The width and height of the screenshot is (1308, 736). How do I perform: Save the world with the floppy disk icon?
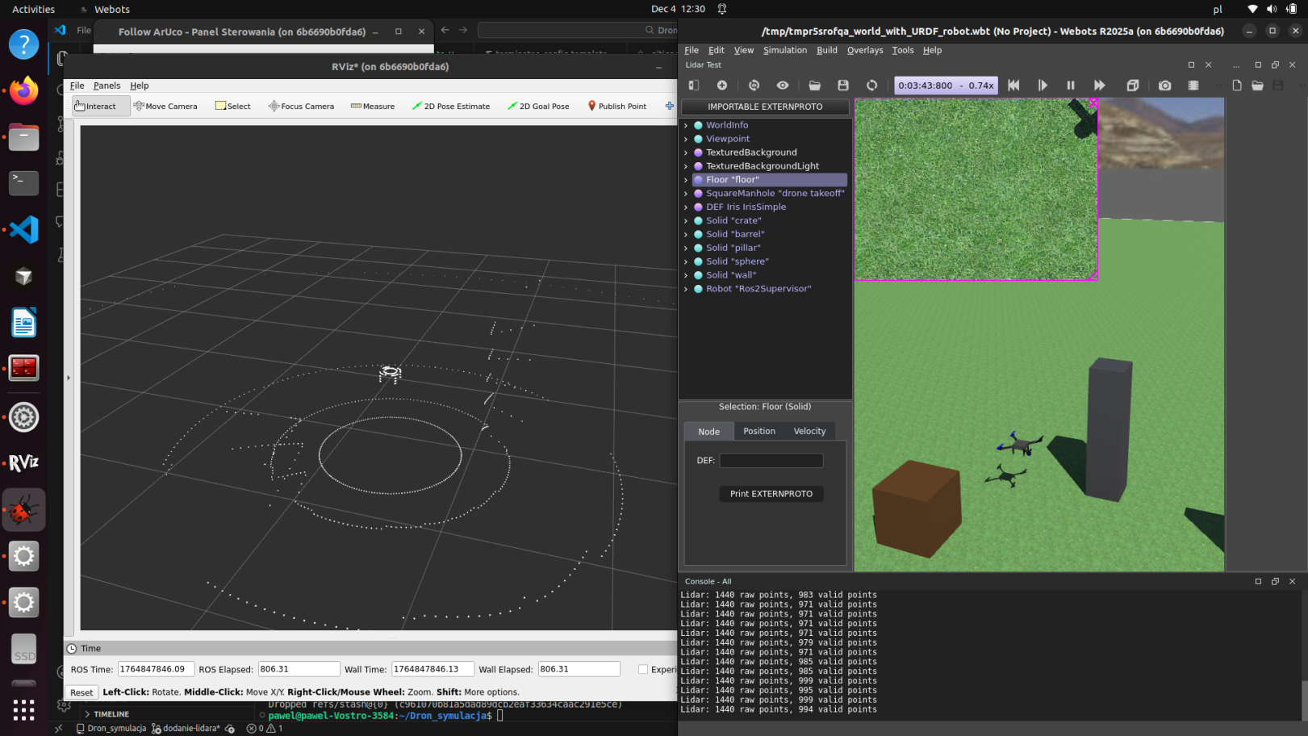pos(843,86)
